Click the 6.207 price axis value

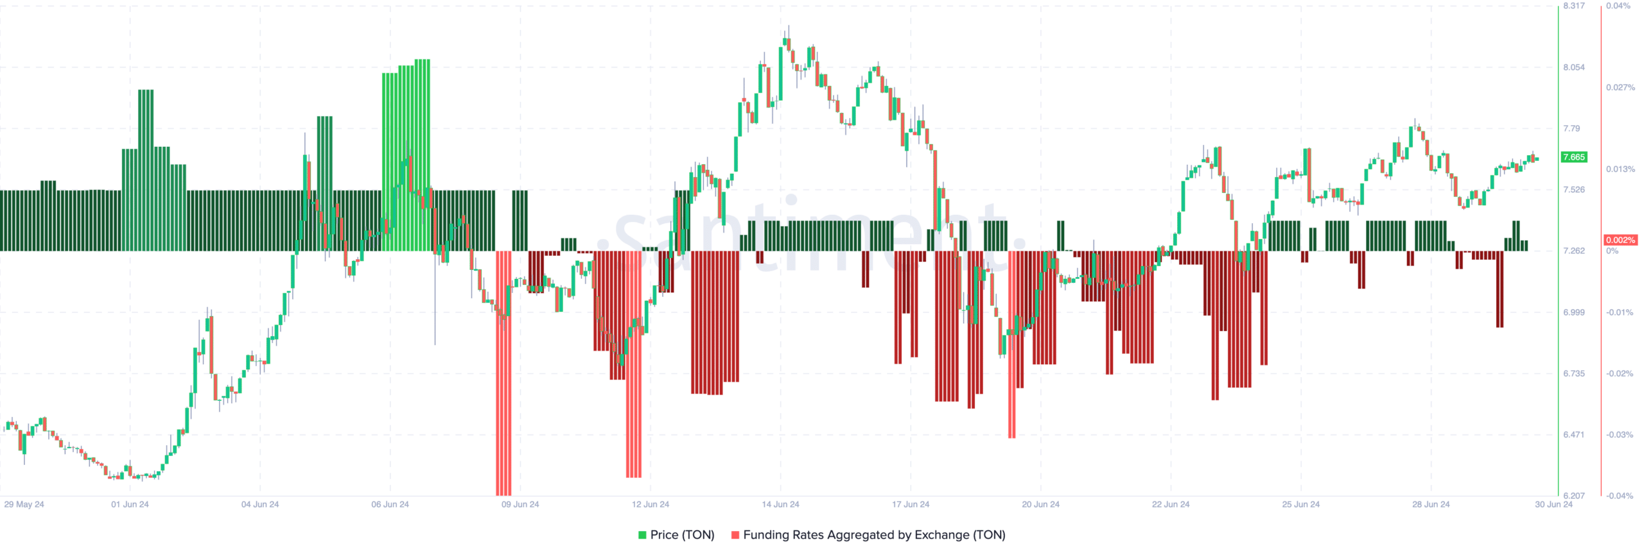pos(1574,496)
